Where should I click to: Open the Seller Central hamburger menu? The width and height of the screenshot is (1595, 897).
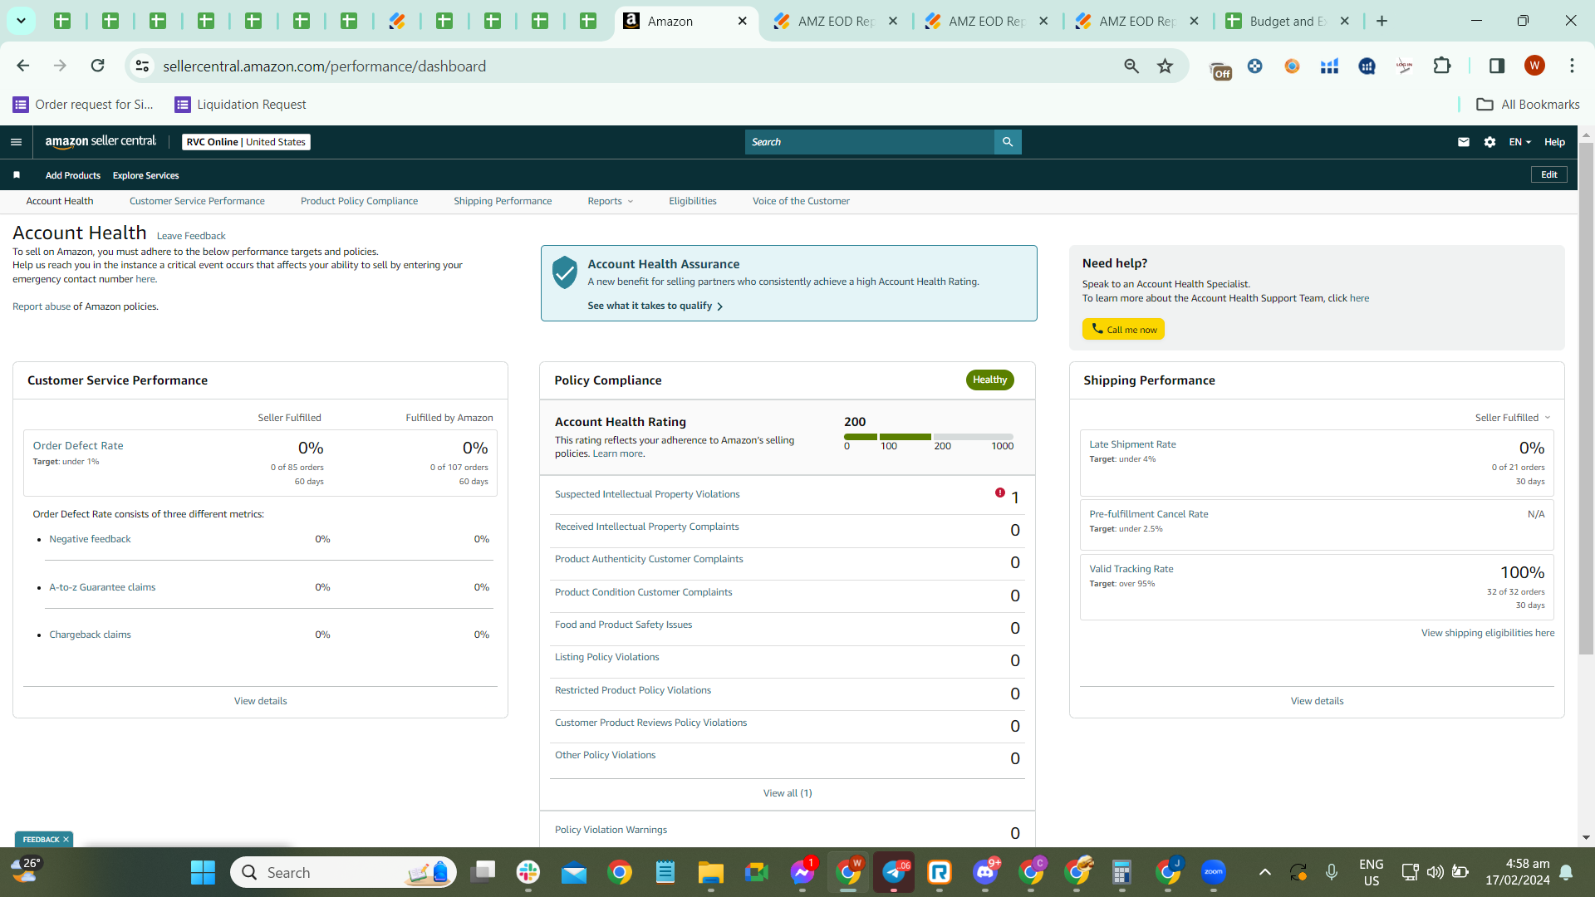click(16, 142)
